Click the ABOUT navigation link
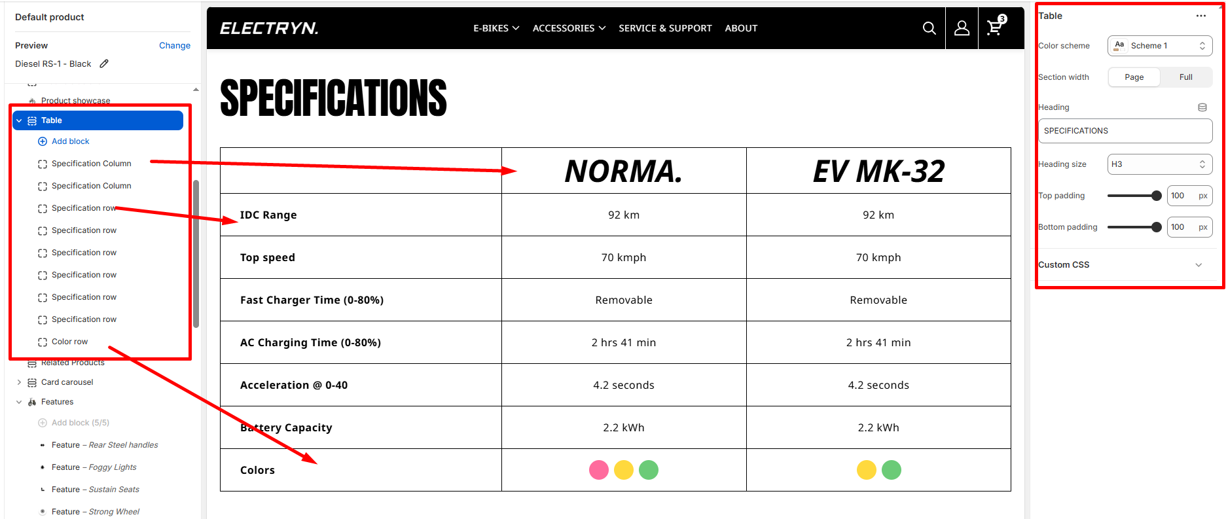The height and width of the screenshot is (519, 1226). click(741, 28)
